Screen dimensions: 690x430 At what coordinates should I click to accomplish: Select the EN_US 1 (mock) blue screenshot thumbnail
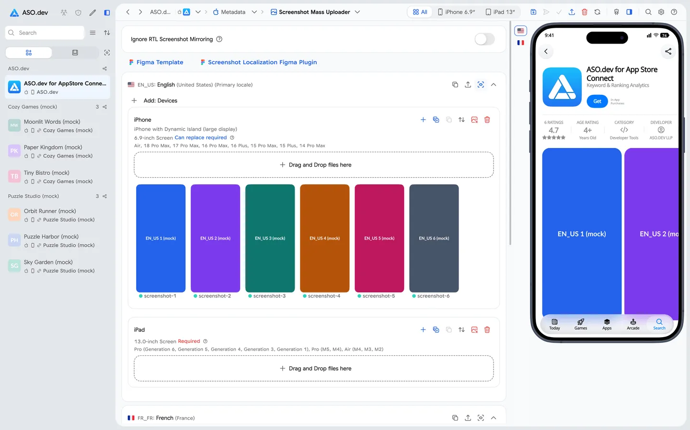[161, 238]
